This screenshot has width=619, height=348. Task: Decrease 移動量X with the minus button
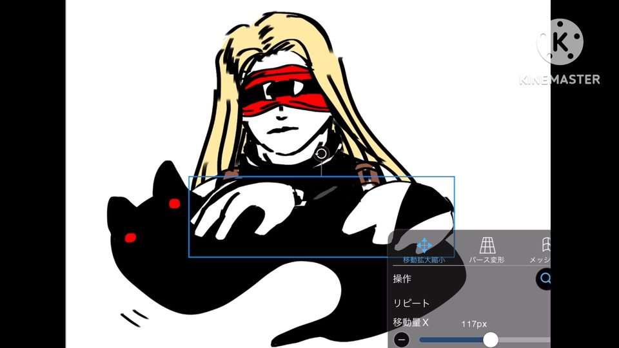(x=402, y=340)
